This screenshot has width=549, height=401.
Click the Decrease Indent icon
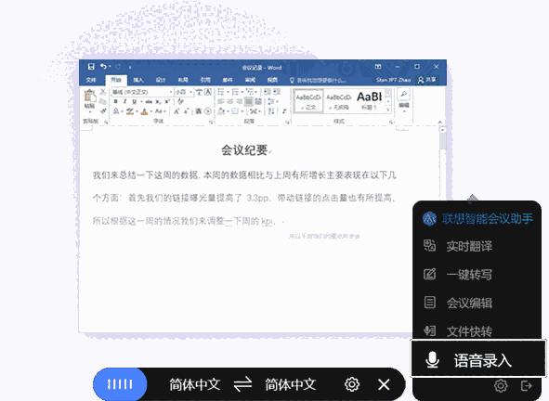[x=268, y=92]
